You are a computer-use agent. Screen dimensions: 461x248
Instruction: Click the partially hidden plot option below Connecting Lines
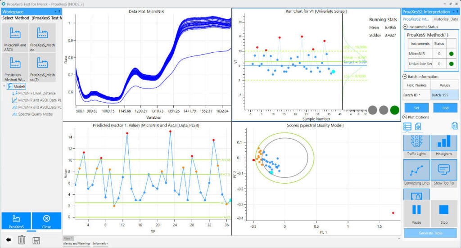click(x=416, y=194)
